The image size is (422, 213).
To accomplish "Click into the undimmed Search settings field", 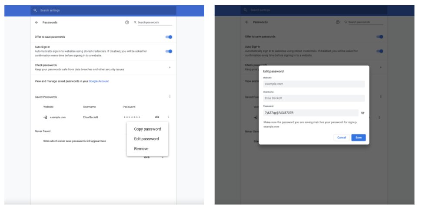I will (103, 10).
